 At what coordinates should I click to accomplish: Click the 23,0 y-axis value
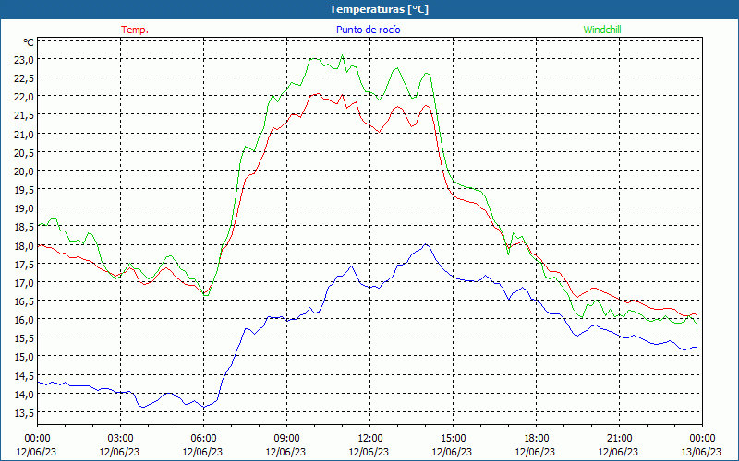[25, 60]
